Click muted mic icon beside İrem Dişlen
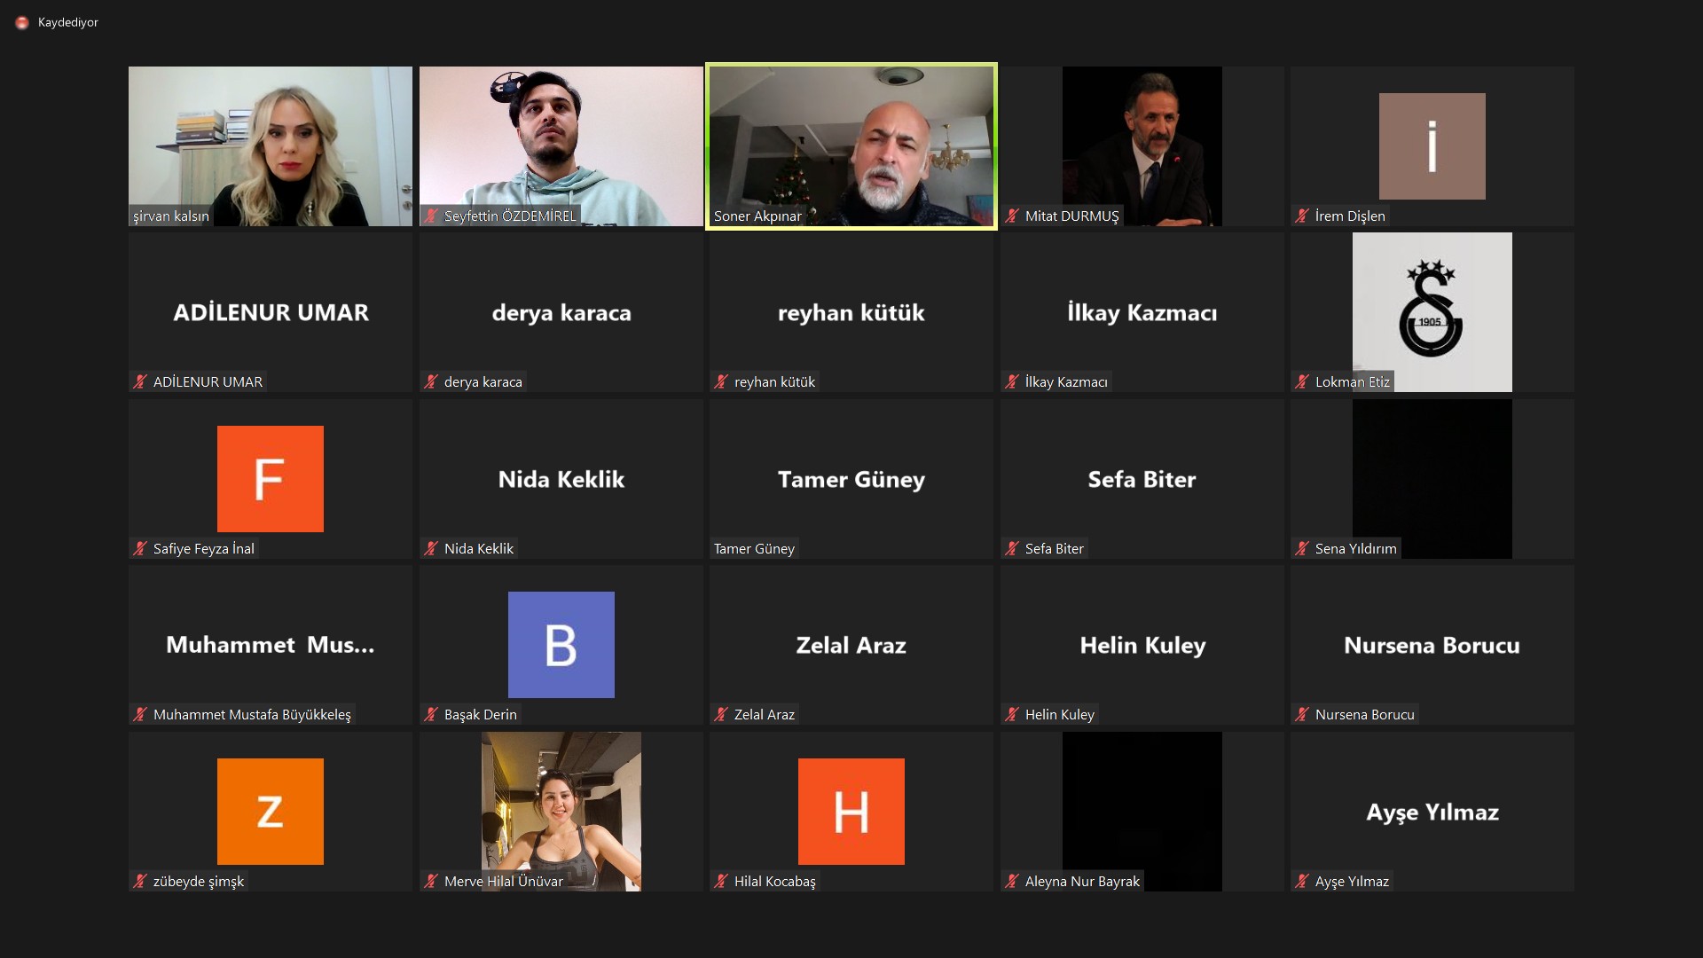This screenshot has height=958, width=1703. click(1302, 216)
